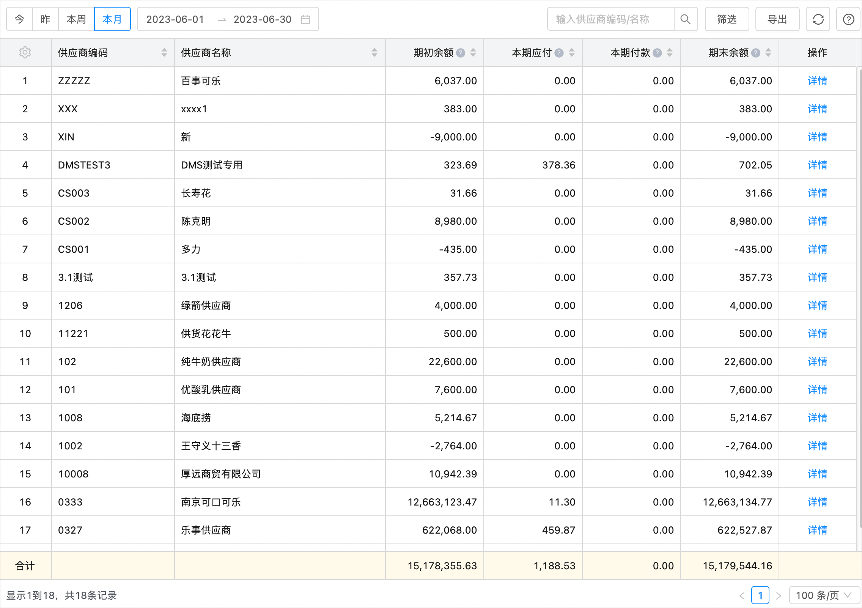Image resolution: width=862 pixels, height=608 pixels.
Task: Sort by 供应商编码 column arrows
Action: (164, 52)
